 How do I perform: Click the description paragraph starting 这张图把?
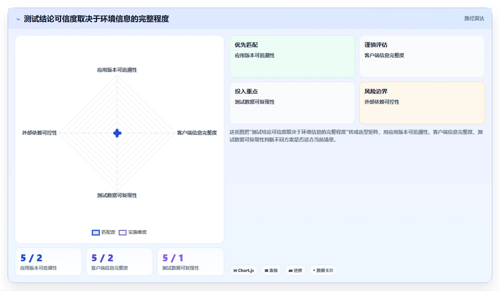click(357, 136)
